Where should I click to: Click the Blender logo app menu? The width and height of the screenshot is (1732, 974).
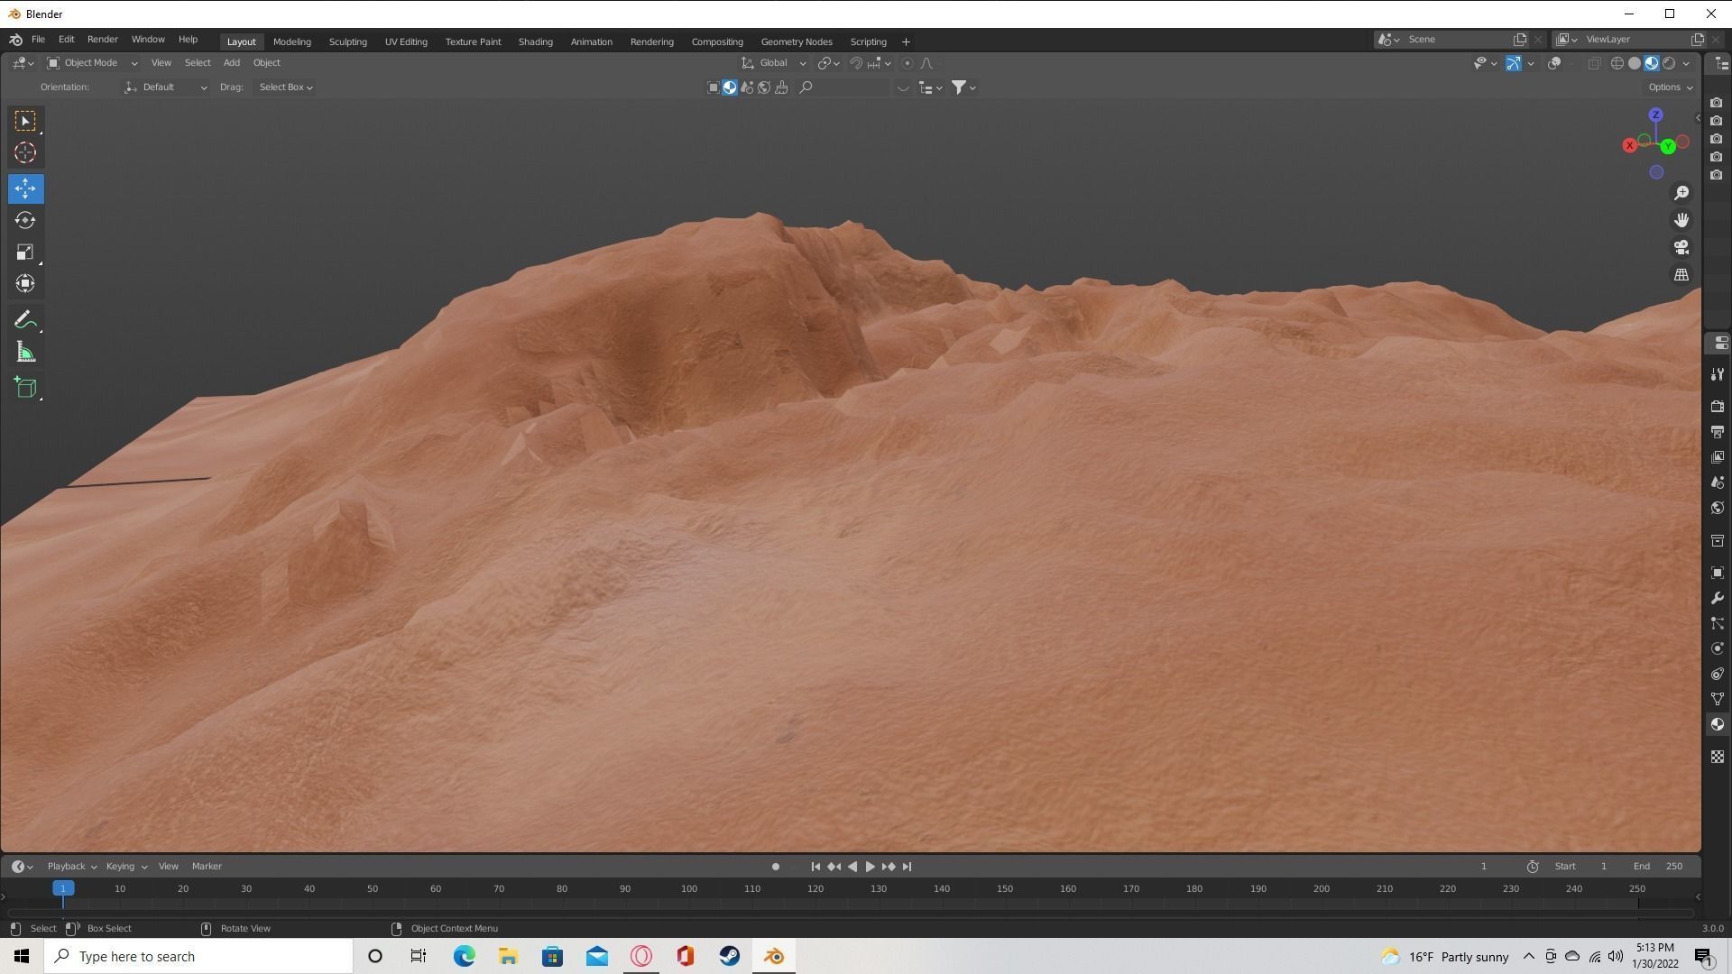(15, 40)
